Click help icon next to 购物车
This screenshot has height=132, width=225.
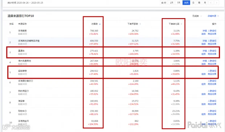click(26, 111)
